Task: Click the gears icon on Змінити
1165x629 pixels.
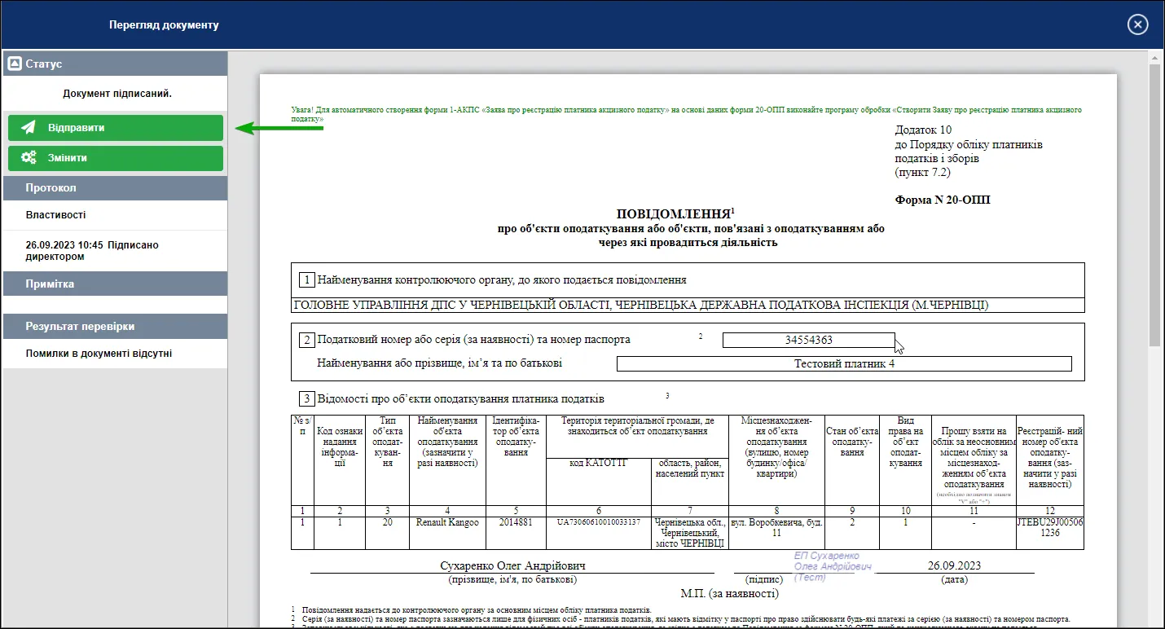Action: click(29, 158)
